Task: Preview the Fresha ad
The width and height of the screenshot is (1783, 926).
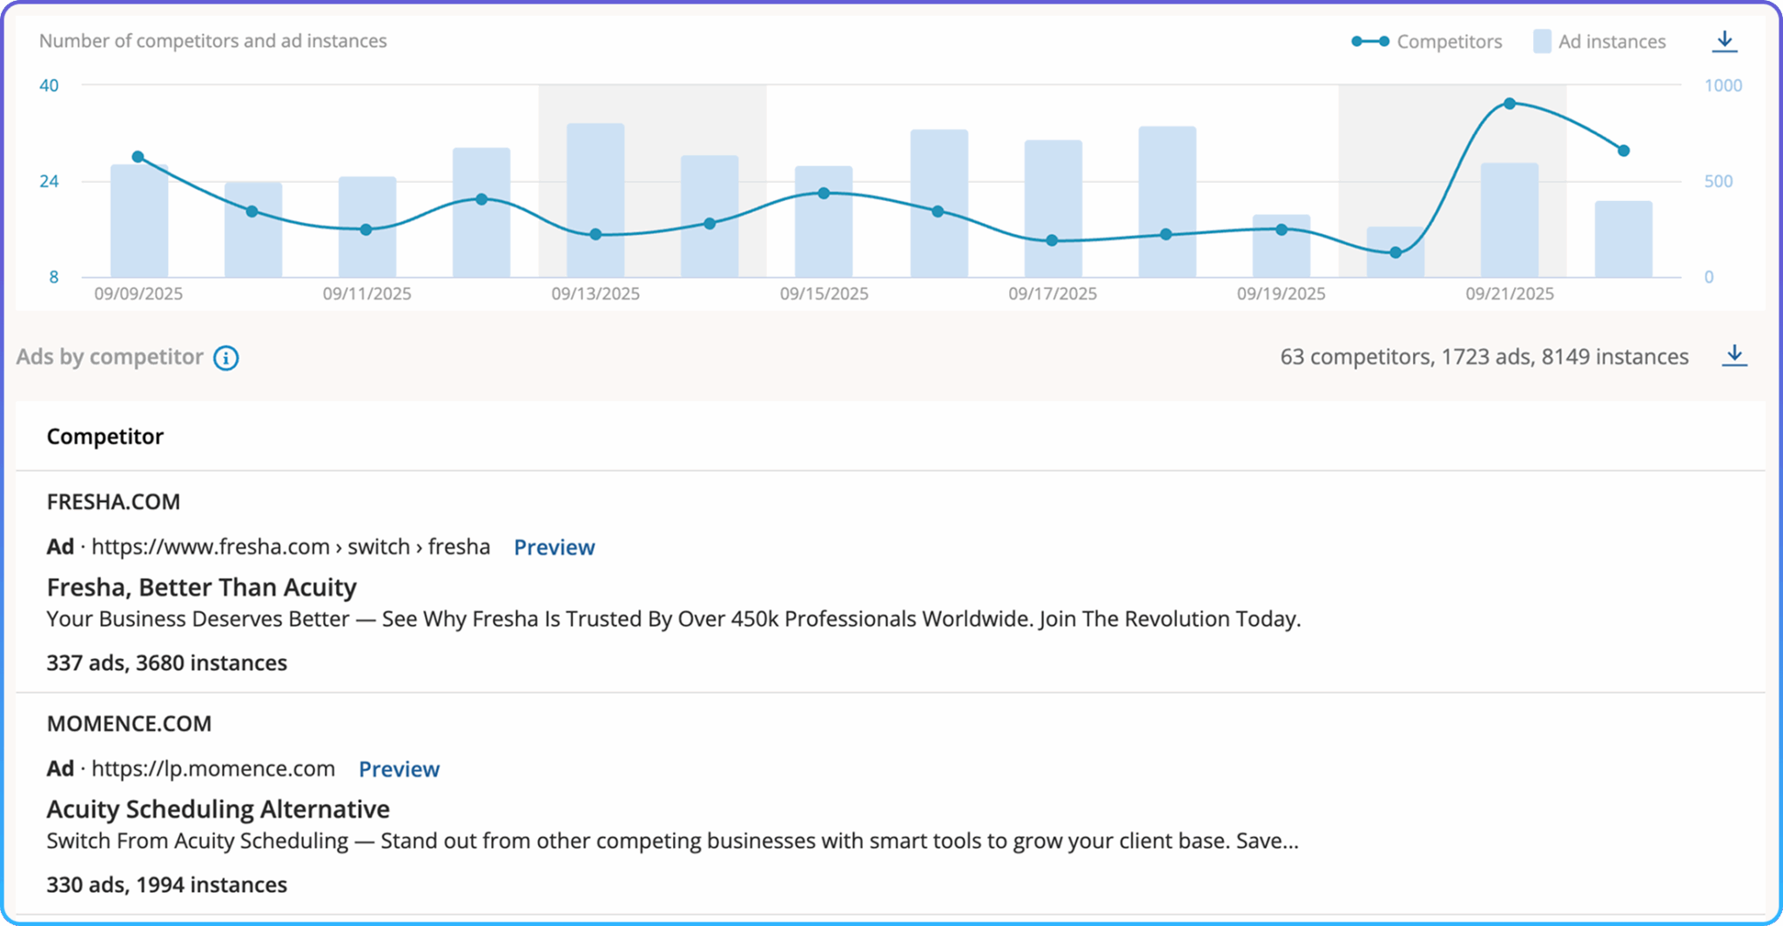Action: coord(554,547)
